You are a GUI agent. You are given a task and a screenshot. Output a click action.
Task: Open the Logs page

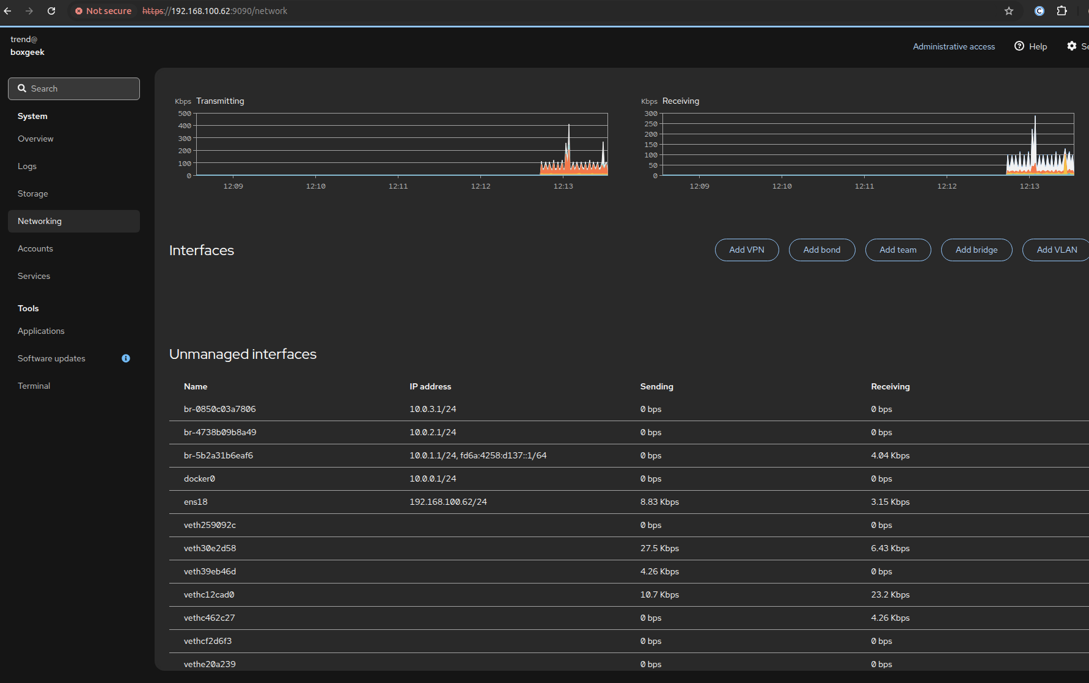(x=74, y=166)
